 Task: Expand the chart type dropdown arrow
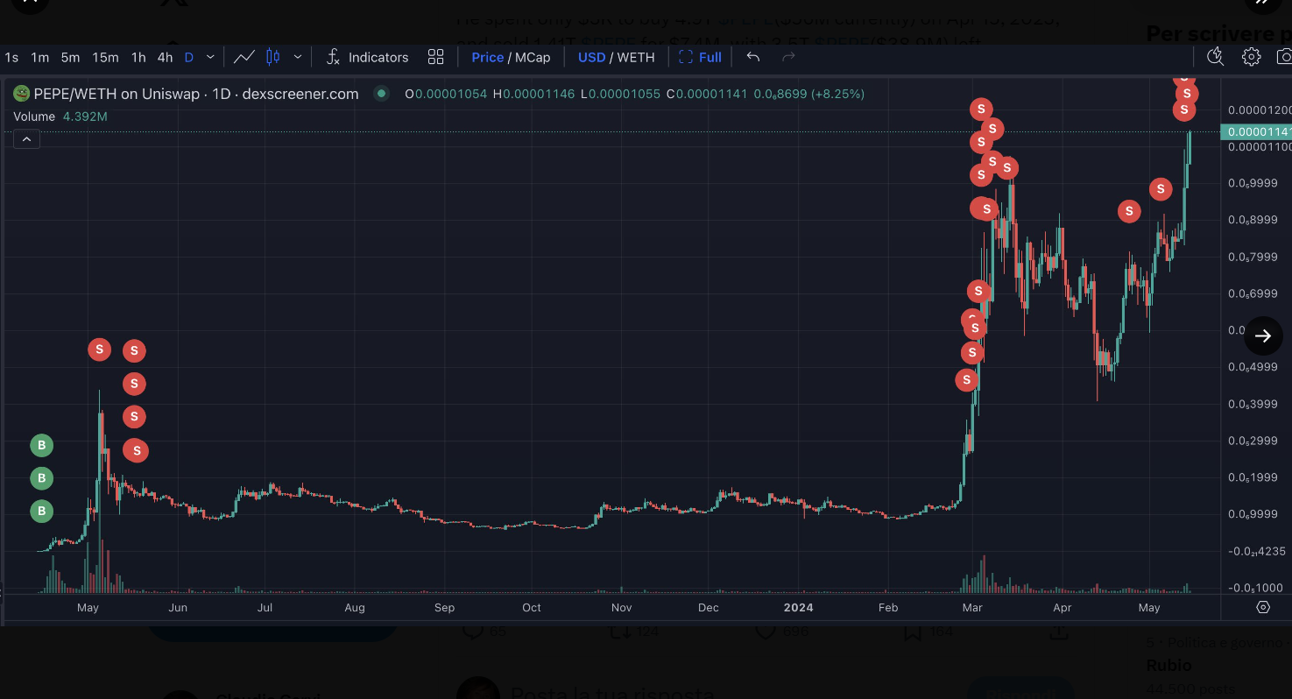298,57
